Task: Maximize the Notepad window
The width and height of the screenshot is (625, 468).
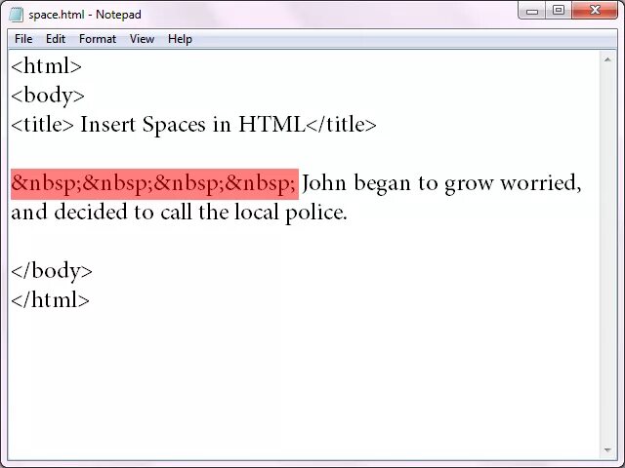Action: point(559,11)
